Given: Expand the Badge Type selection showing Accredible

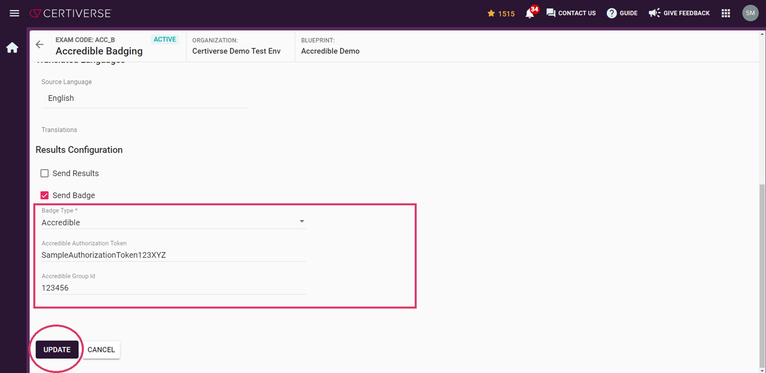Looking at the screenshot, I should [x=173, y=221].
